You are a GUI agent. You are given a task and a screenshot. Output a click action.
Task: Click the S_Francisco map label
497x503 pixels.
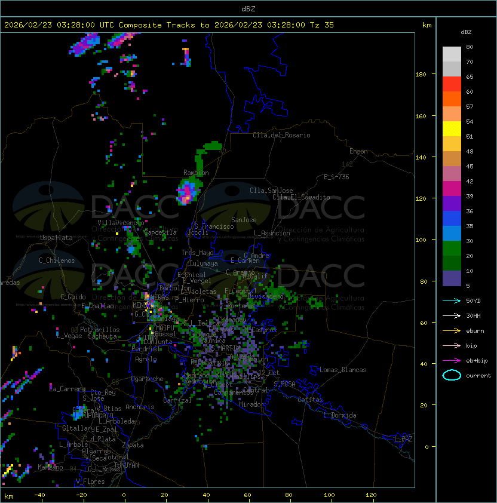tap(214, 226)
